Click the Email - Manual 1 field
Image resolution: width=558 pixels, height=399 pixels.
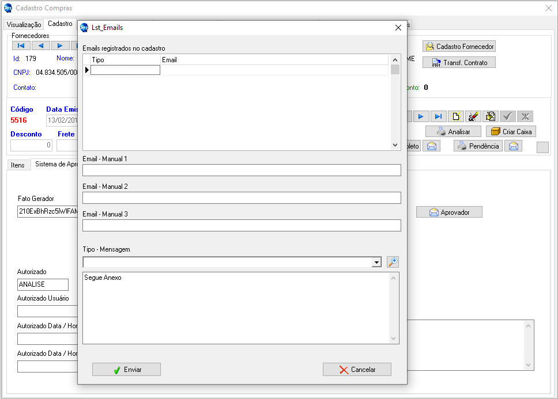click(242, 170)
